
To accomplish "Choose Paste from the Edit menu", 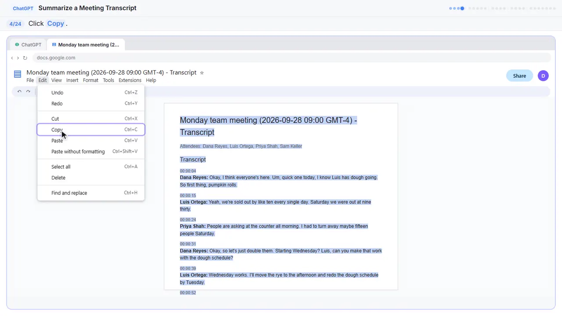I will (x=91, y=140).
